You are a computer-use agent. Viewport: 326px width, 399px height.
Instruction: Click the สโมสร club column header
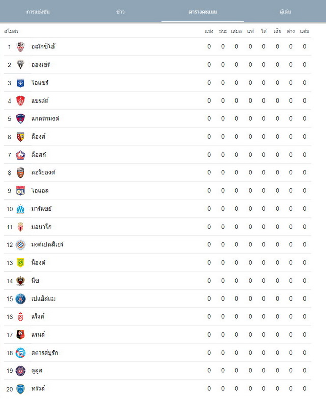(11, 31)
